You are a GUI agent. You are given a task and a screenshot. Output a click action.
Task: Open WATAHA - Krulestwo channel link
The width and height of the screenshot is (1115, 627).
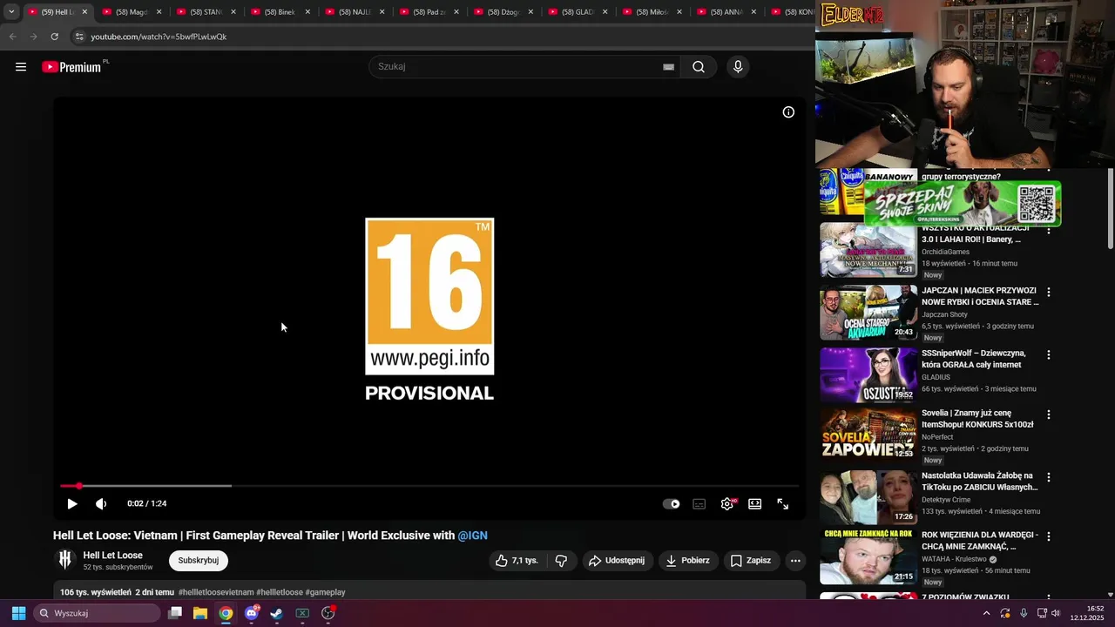(x=954, y=559)
